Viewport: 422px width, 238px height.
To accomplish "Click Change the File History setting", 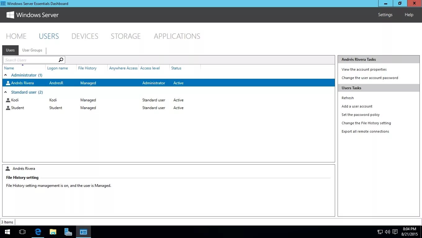I will click(366, 123).
